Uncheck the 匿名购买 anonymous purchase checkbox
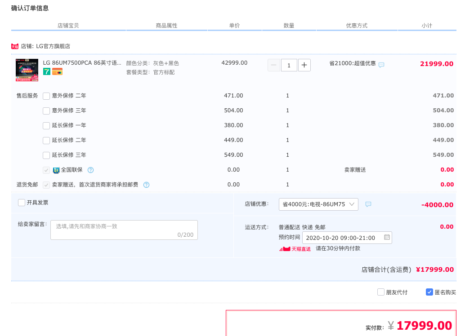Image resolution: width=465 pixels, height=336 pixels. tap(429, 292)
